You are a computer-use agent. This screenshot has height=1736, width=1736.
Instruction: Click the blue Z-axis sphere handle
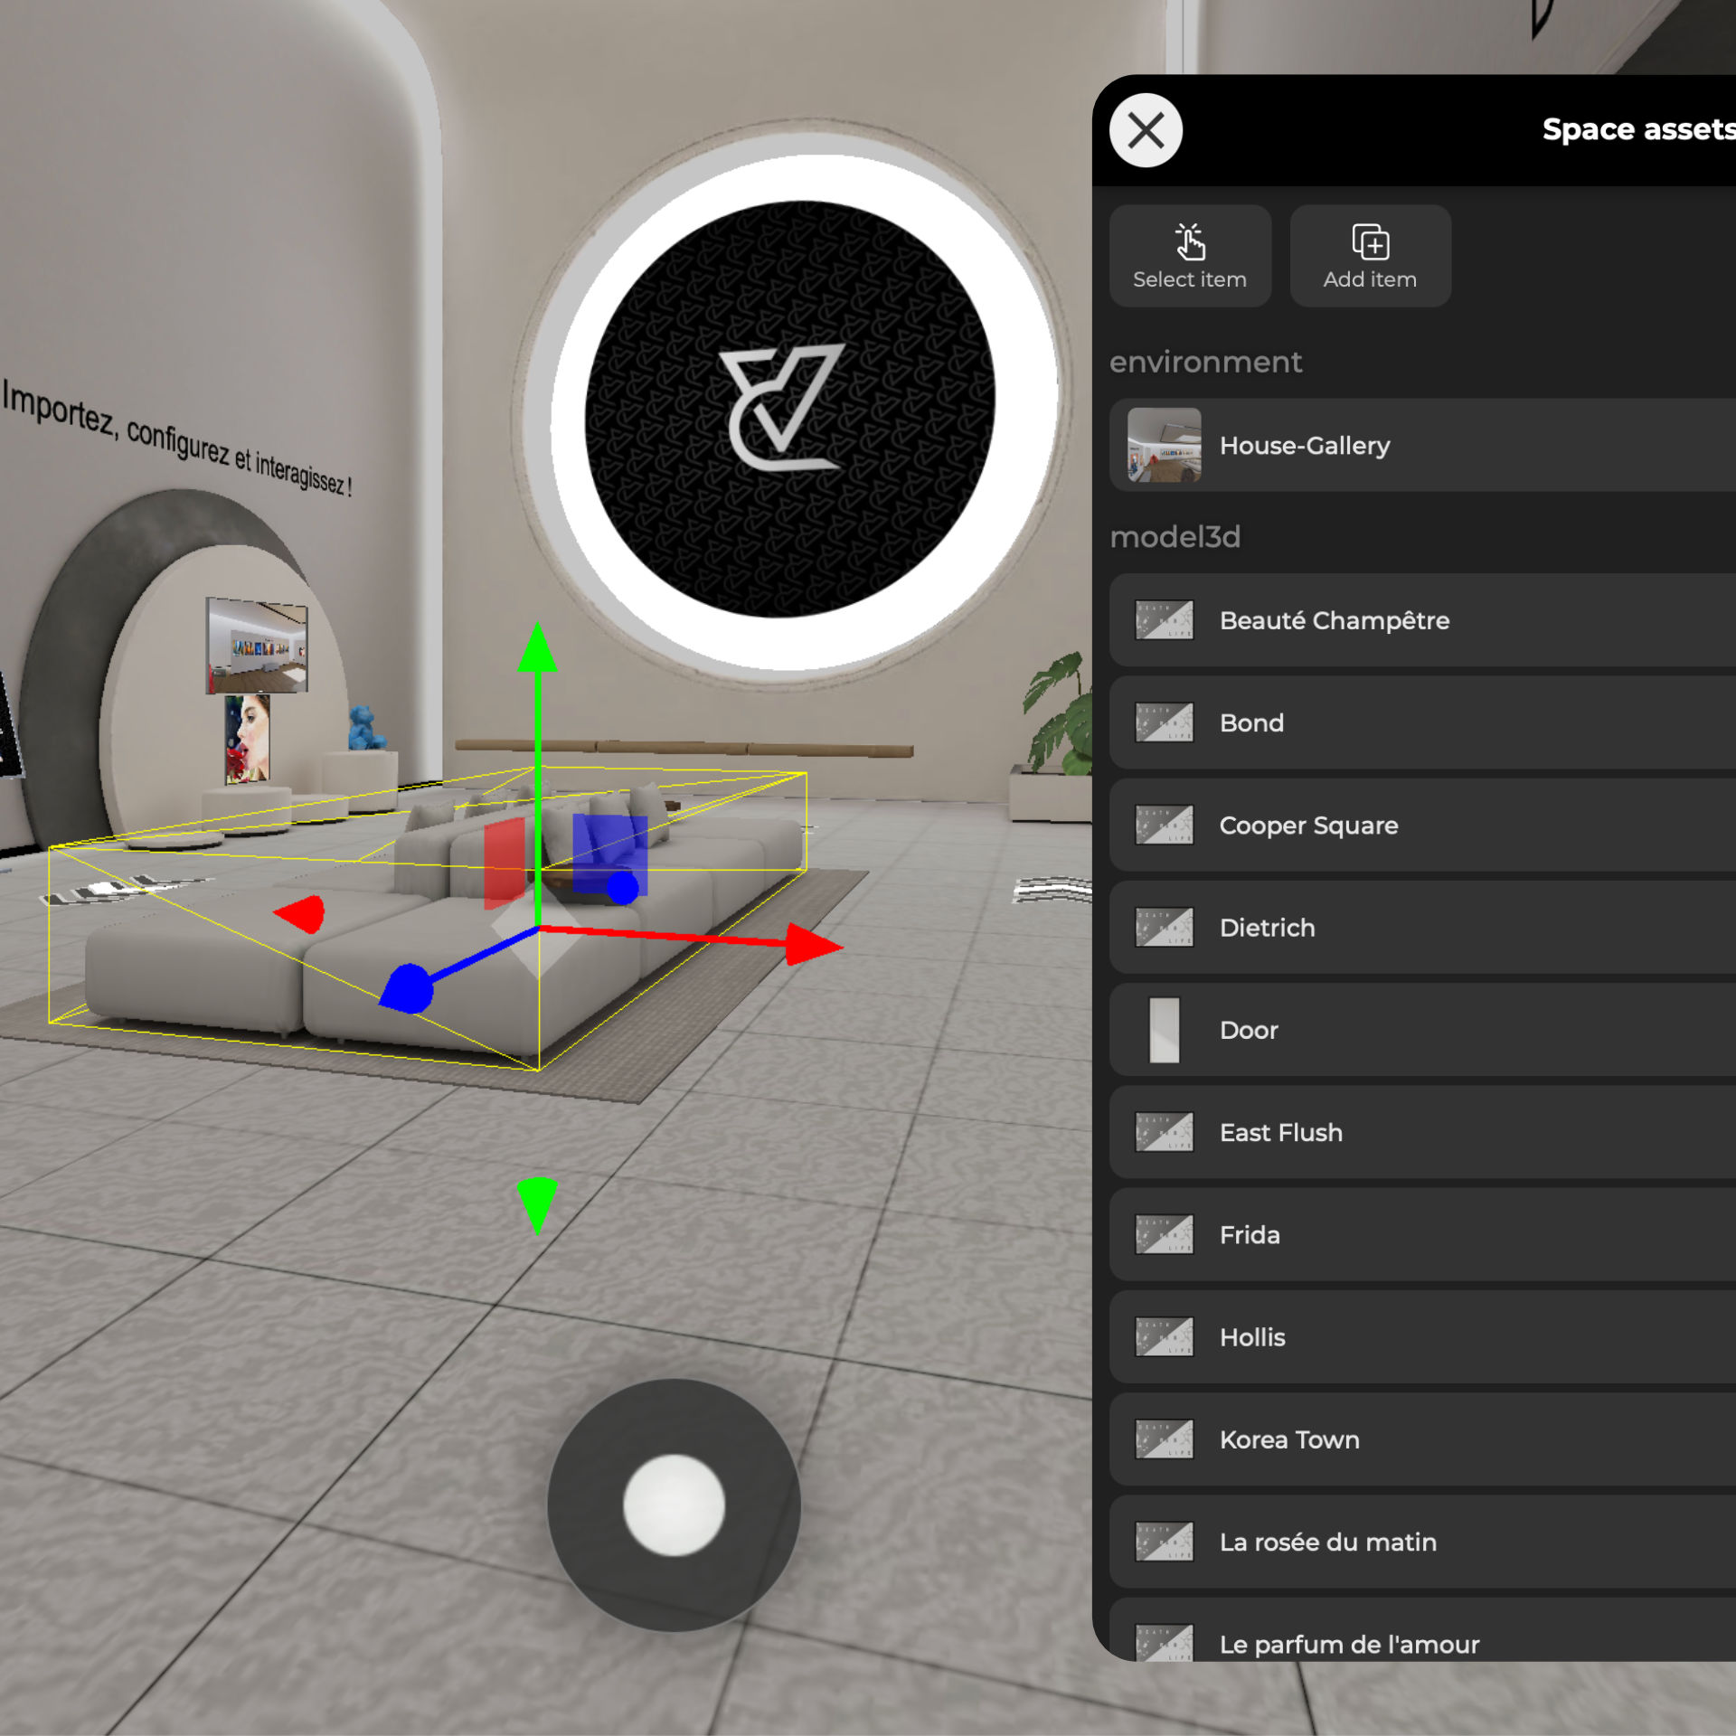pos(408,988)
